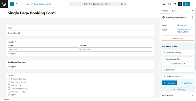The image size is (196, 101).
Task: Select the car_id hidden field block
Action: tap(80, 28)
